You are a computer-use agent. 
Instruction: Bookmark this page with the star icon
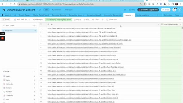click(145, 4)
